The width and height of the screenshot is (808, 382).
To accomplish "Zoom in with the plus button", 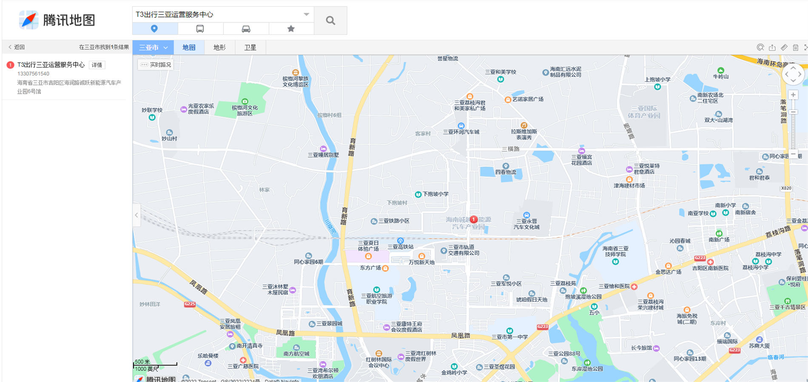I will click(x=793, y=95).
